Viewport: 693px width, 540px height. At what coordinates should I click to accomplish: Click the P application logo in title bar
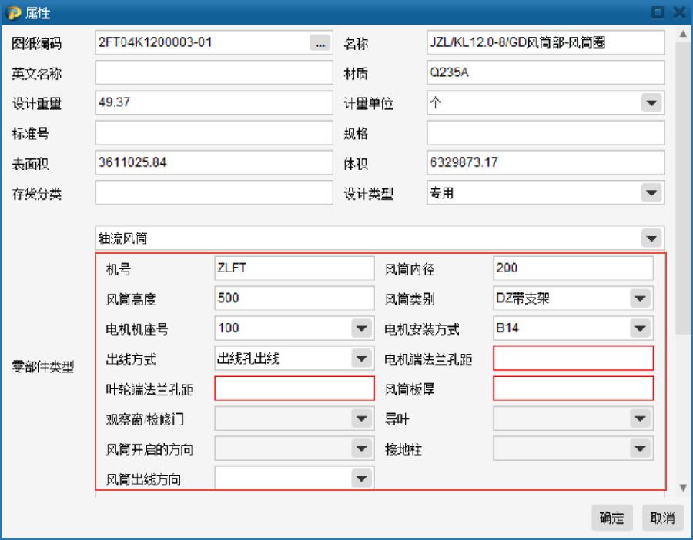click(x=13, y=13)
